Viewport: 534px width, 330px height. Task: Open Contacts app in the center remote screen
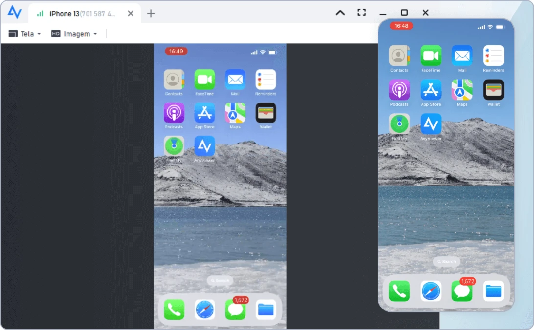pyautogui.click(x=174, y=80)
